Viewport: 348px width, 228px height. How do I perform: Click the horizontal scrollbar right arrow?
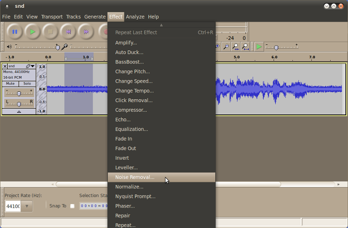338,184
